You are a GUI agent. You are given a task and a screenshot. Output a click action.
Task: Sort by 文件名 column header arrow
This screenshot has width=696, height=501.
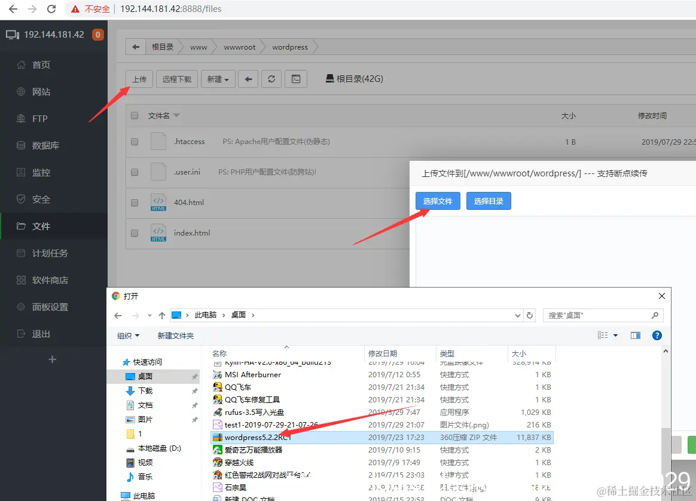(x=176, y=115)
